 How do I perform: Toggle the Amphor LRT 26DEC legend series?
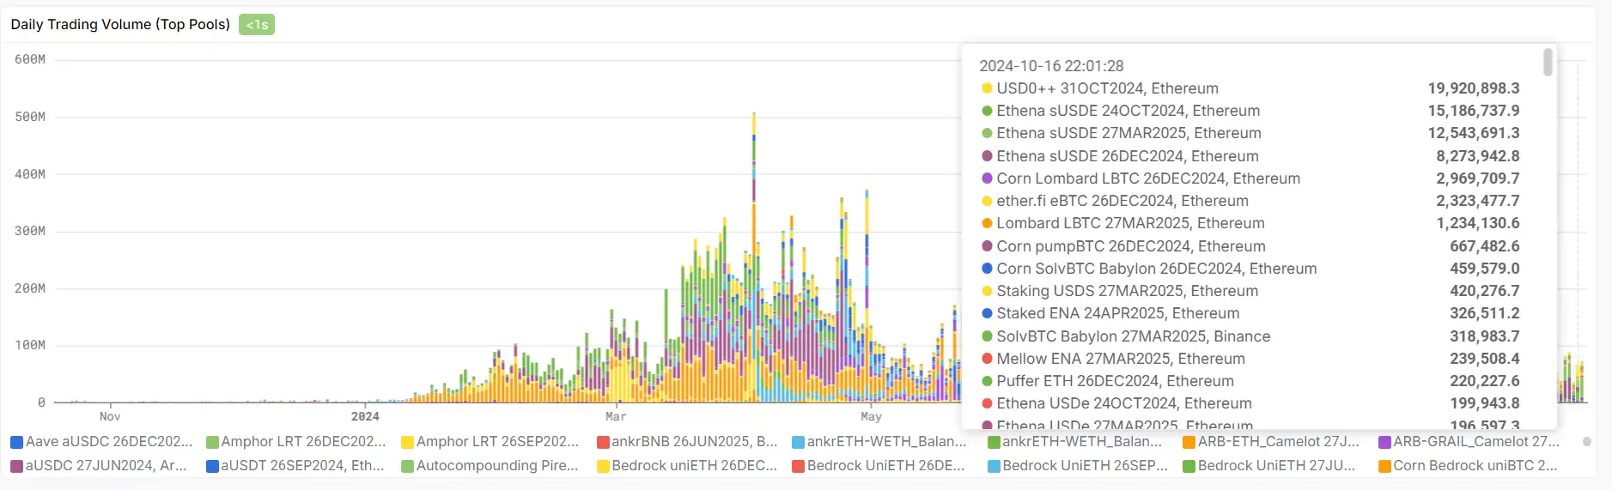pos(302,442)
